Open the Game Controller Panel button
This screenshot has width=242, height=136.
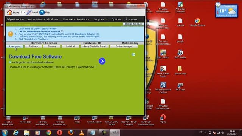click(x=95, y=46)
